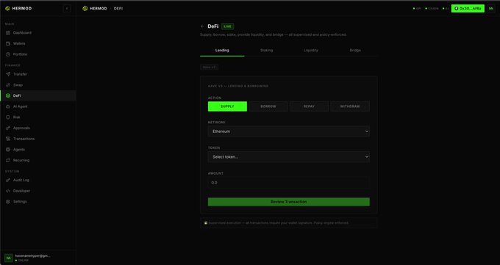
Task: Open the Transactions list icon
Action: 8,139
